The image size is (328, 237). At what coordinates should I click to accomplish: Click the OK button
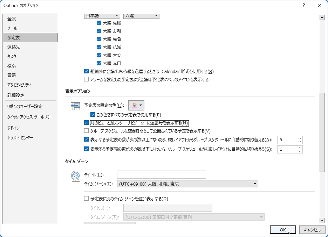[283, 230]
